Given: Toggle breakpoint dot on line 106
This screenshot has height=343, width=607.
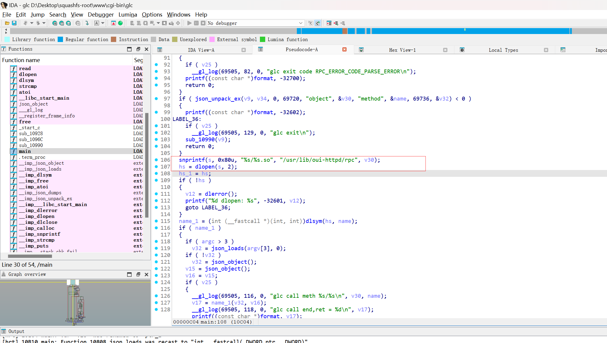Looking at the screenshot, I should pos(156,160).
